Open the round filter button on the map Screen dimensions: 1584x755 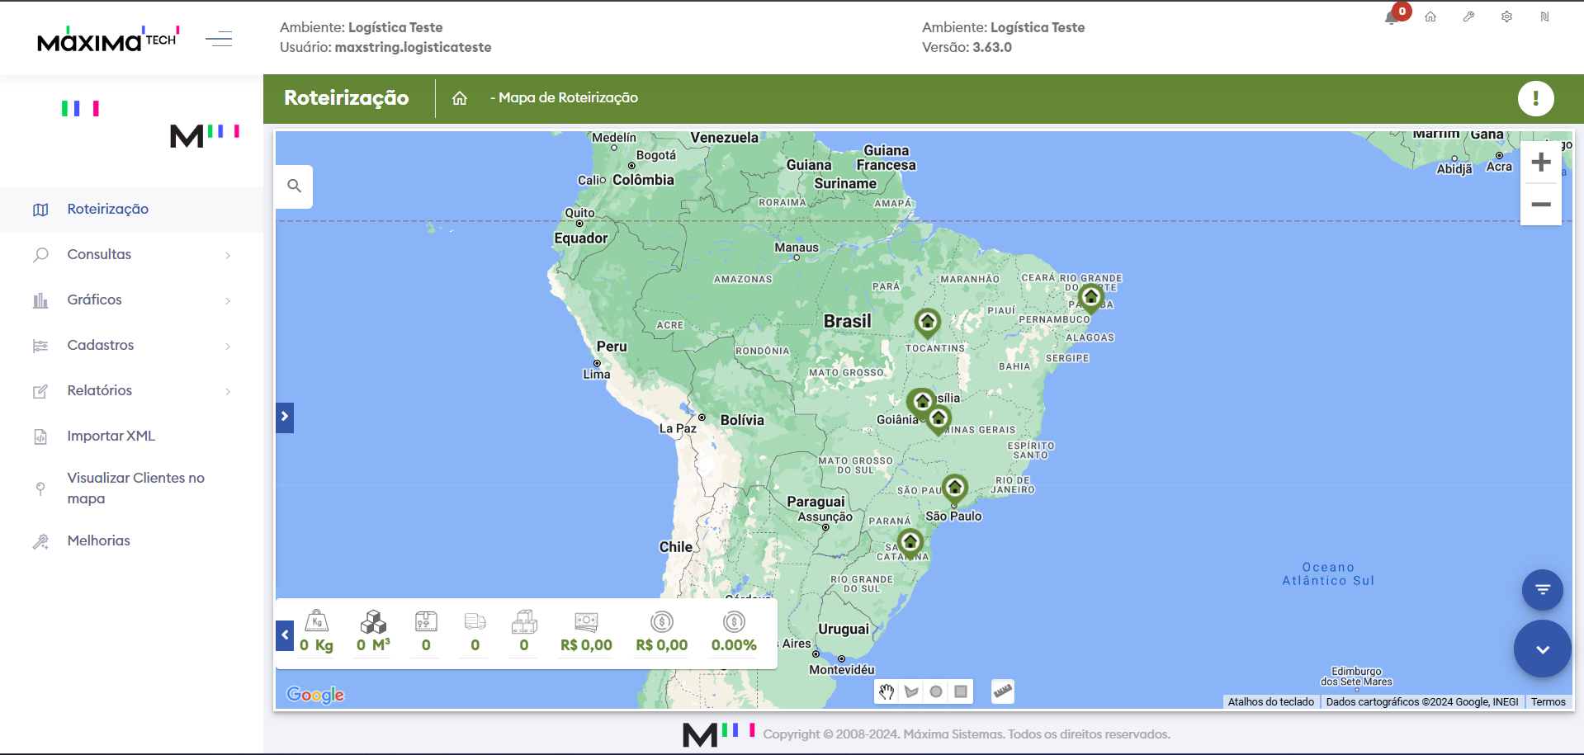click(x=1542, y=590)
